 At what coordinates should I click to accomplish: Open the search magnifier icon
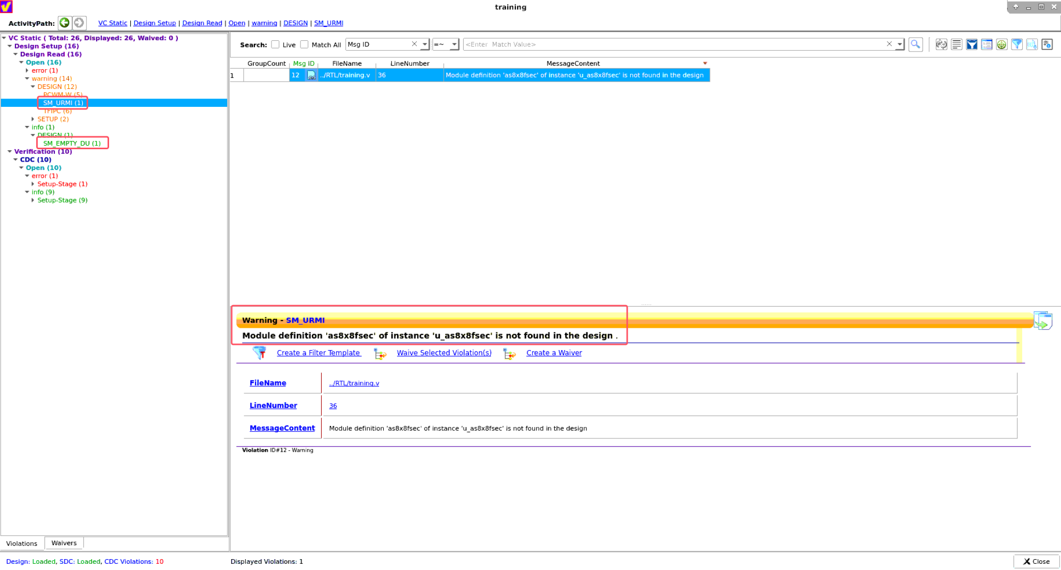[x=915, y=44]
